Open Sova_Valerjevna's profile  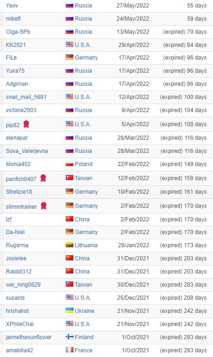[x=27, y=151]
